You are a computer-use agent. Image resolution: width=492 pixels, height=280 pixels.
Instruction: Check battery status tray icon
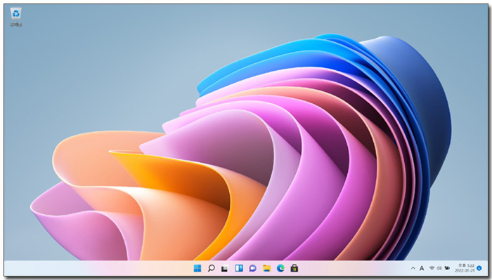tap(447, 268)
